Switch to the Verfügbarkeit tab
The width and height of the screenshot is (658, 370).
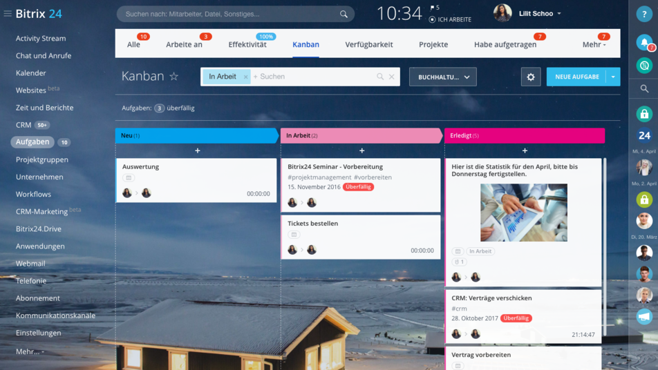click(368, 44)
